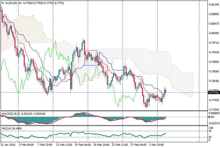
Task: Click the 1 Mar 20:00 time label
Action: tap(156, 144)
